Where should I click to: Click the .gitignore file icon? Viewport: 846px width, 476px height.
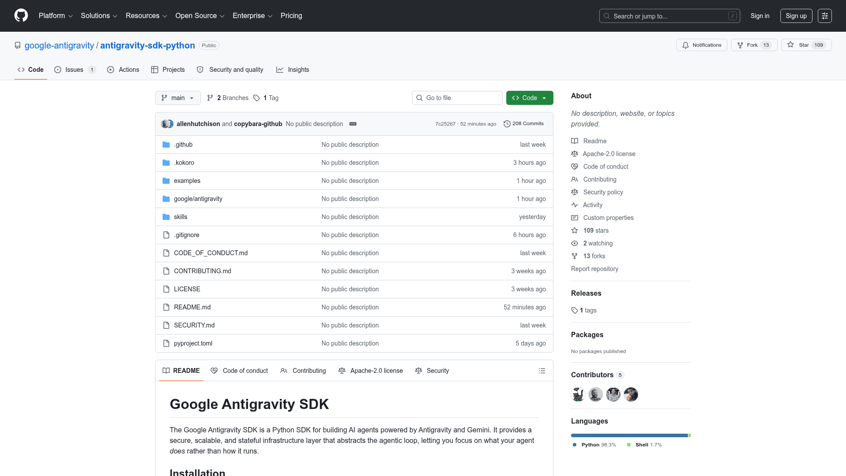click(x=166, y=235)
